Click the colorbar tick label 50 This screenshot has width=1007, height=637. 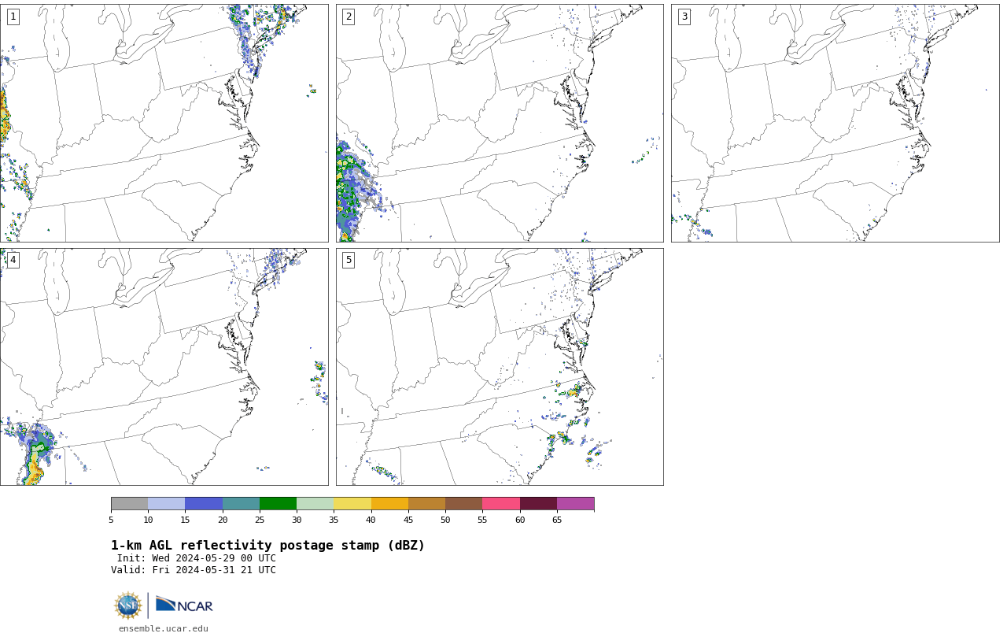click(x=445, y=520)
